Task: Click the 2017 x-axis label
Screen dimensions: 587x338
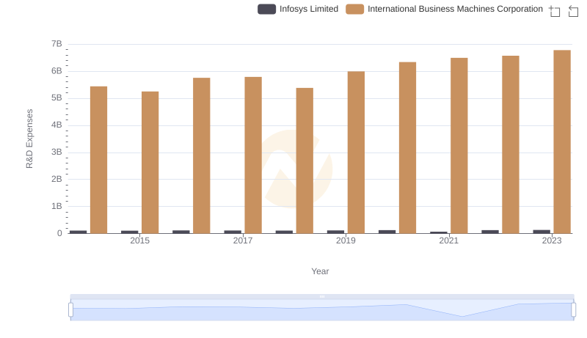Action: 243,240
